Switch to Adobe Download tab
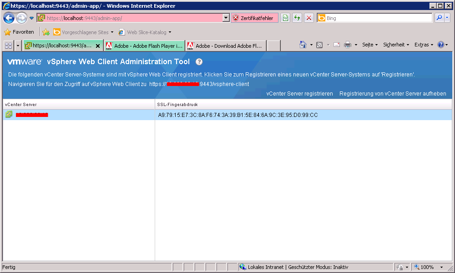 click(x=225, y=46)
